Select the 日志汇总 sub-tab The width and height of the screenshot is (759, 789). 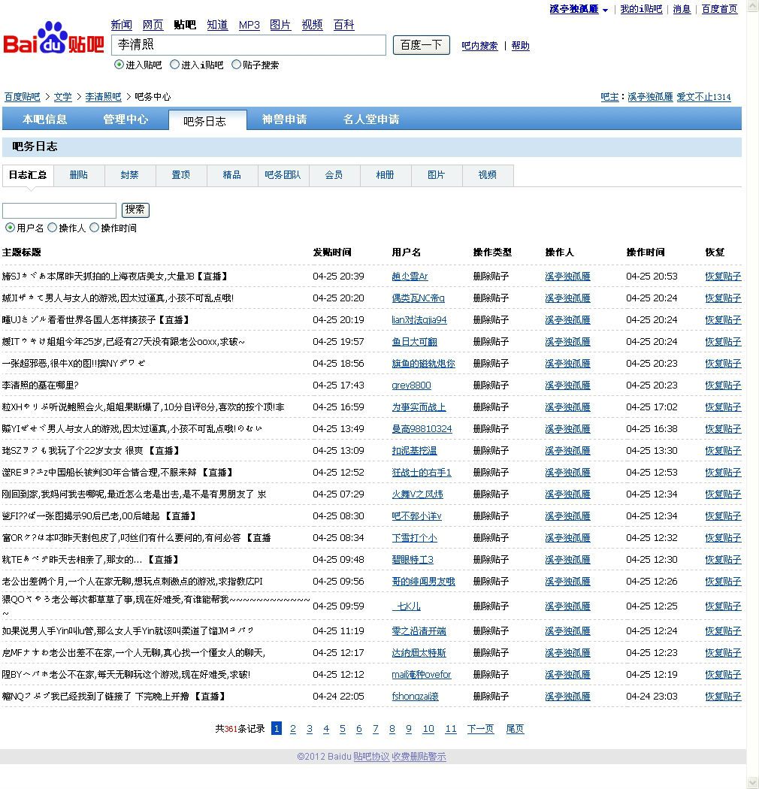28,175
